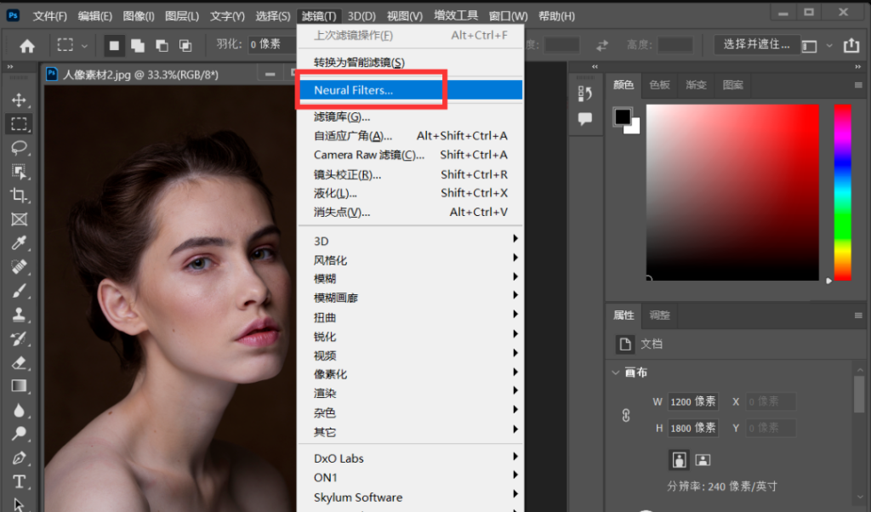Click the 选择并遮住 button
Screen dimensions: 871x512
pos(755,44)
